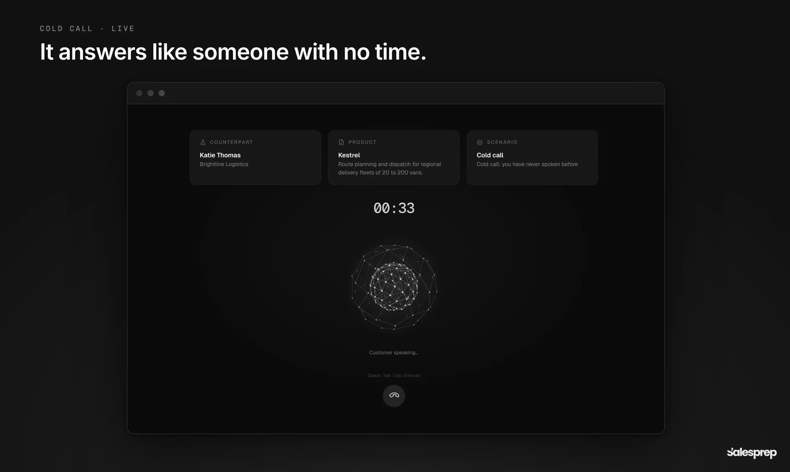Select the Katie Thomas counterpart name
This screenshot has height=472, width=790.
point(220,155)
